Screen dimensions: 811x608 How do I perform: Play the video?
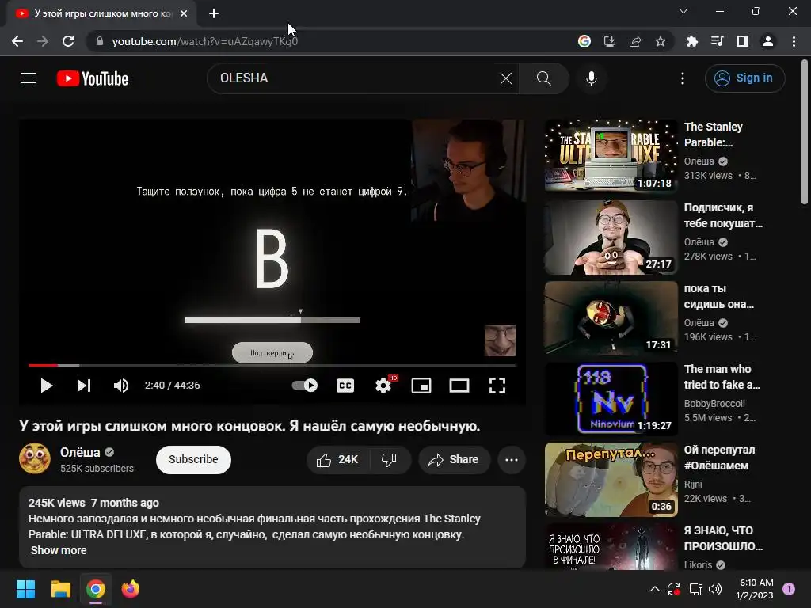[x=47, y=386]
